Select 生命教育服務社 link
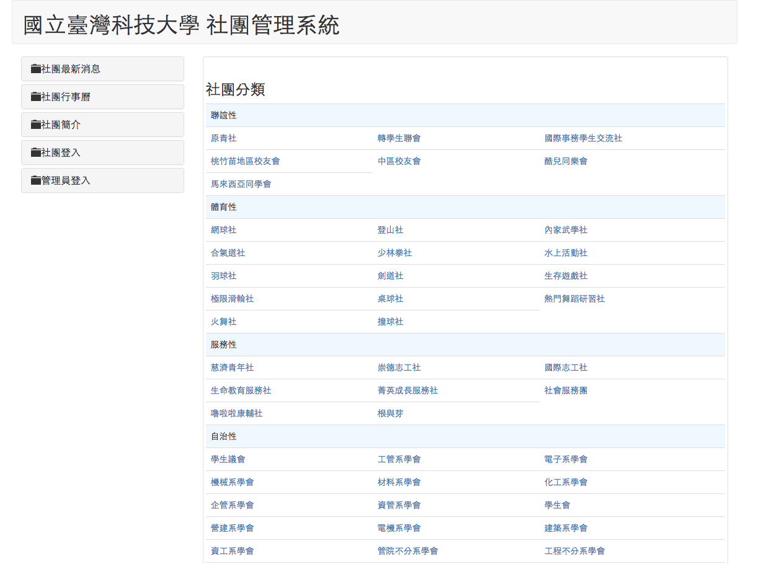Image resolution: width=761 pixels, height=564 pixels. tap(241, 390)
